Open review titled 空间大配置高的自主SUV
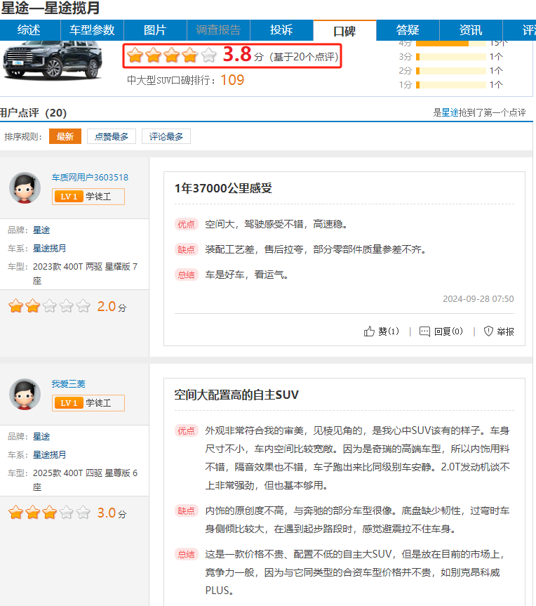 tap(236, 395)
